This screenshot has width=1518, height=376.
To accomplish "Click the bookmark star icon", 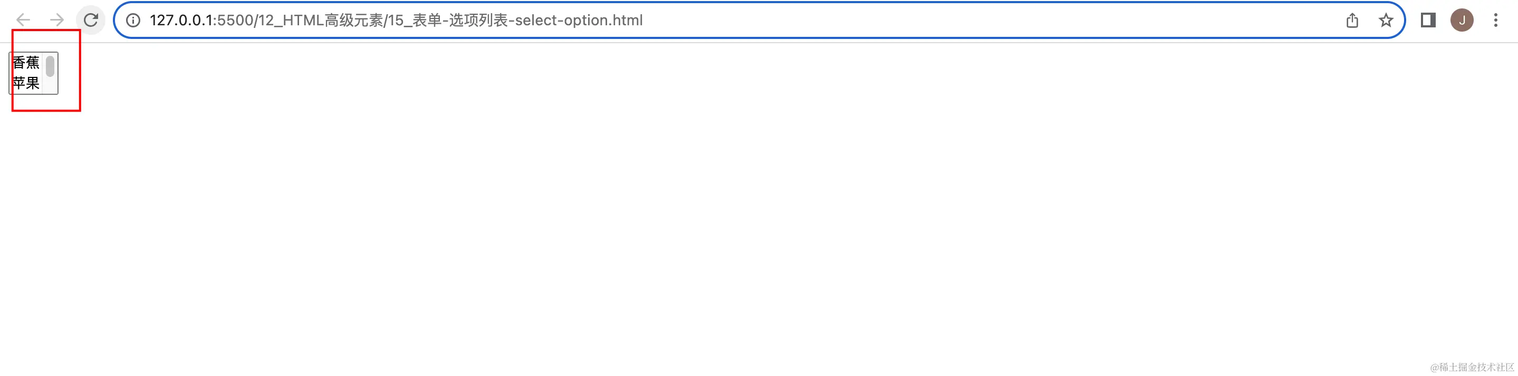I will 1386,19.
